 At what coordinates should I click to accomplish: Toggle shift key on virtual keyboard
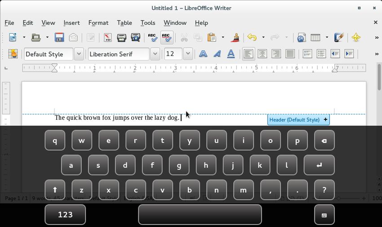55,190
